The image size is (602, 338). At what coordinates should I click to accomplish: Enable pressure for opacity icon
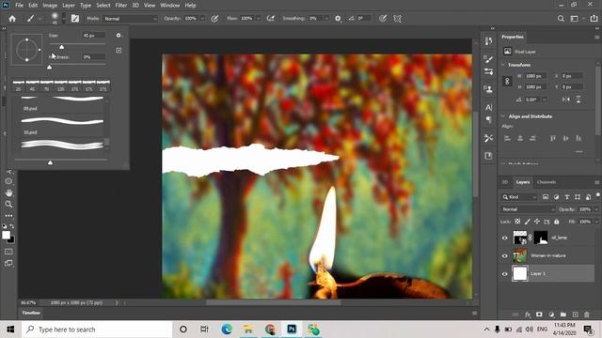click(x=214, y=19)
